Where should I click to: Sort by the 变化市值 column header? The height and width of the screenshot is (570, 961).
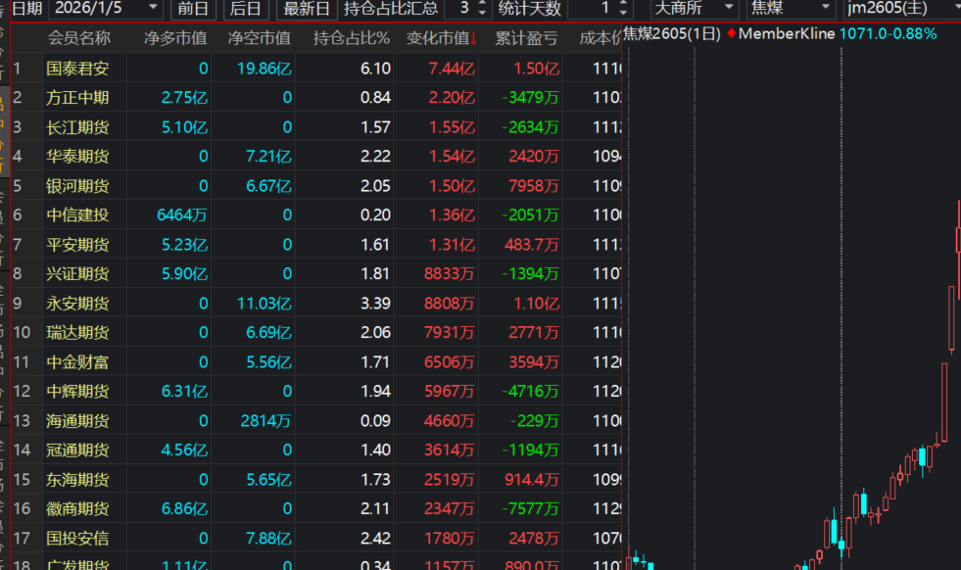[x=442, y=39]
